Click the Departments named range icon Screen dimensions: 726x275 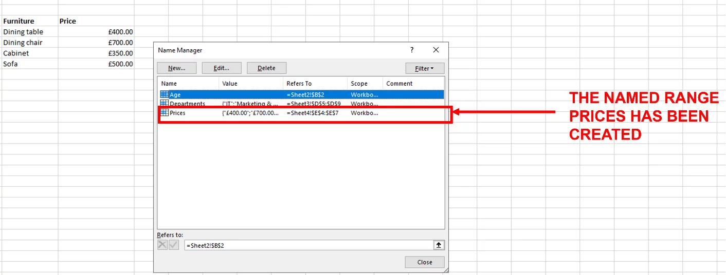(165, 104)
